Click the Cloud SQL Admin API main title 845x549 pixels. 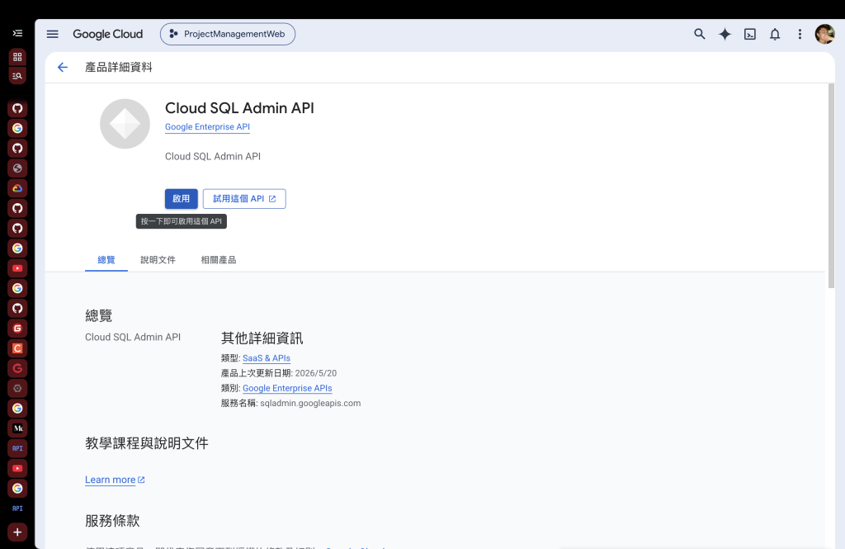tap(239, 108)
